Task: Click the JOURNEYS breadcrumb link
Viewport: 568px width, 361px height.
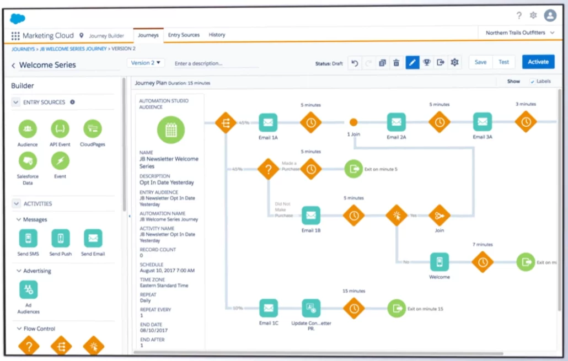Action: pyautogui.click(x=23, y=49)
